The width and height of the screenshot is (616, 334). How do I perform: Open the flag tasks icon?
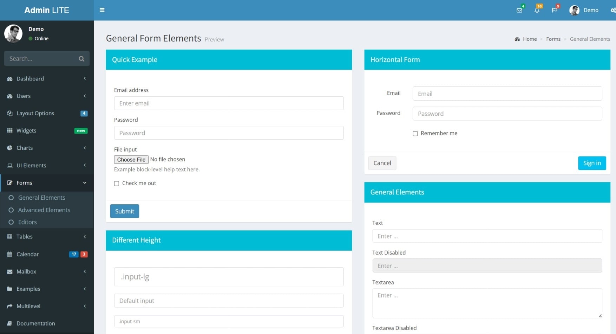pos(554,10)
